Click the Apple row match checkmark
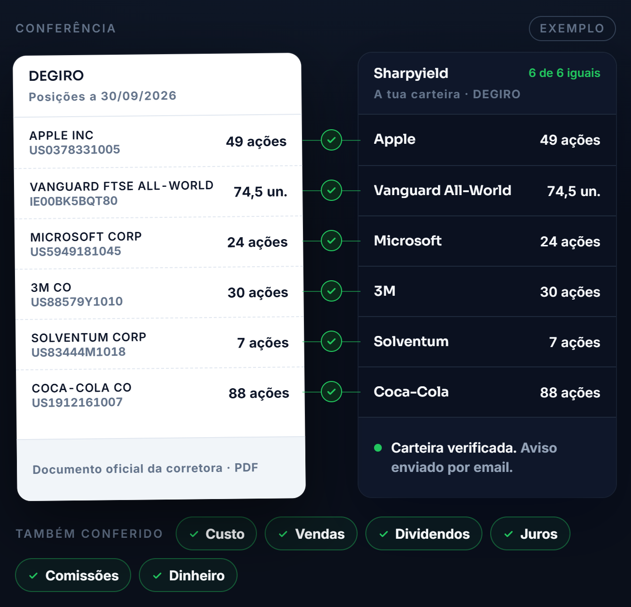Screen dimensions: 631x607 pos(331,140)
